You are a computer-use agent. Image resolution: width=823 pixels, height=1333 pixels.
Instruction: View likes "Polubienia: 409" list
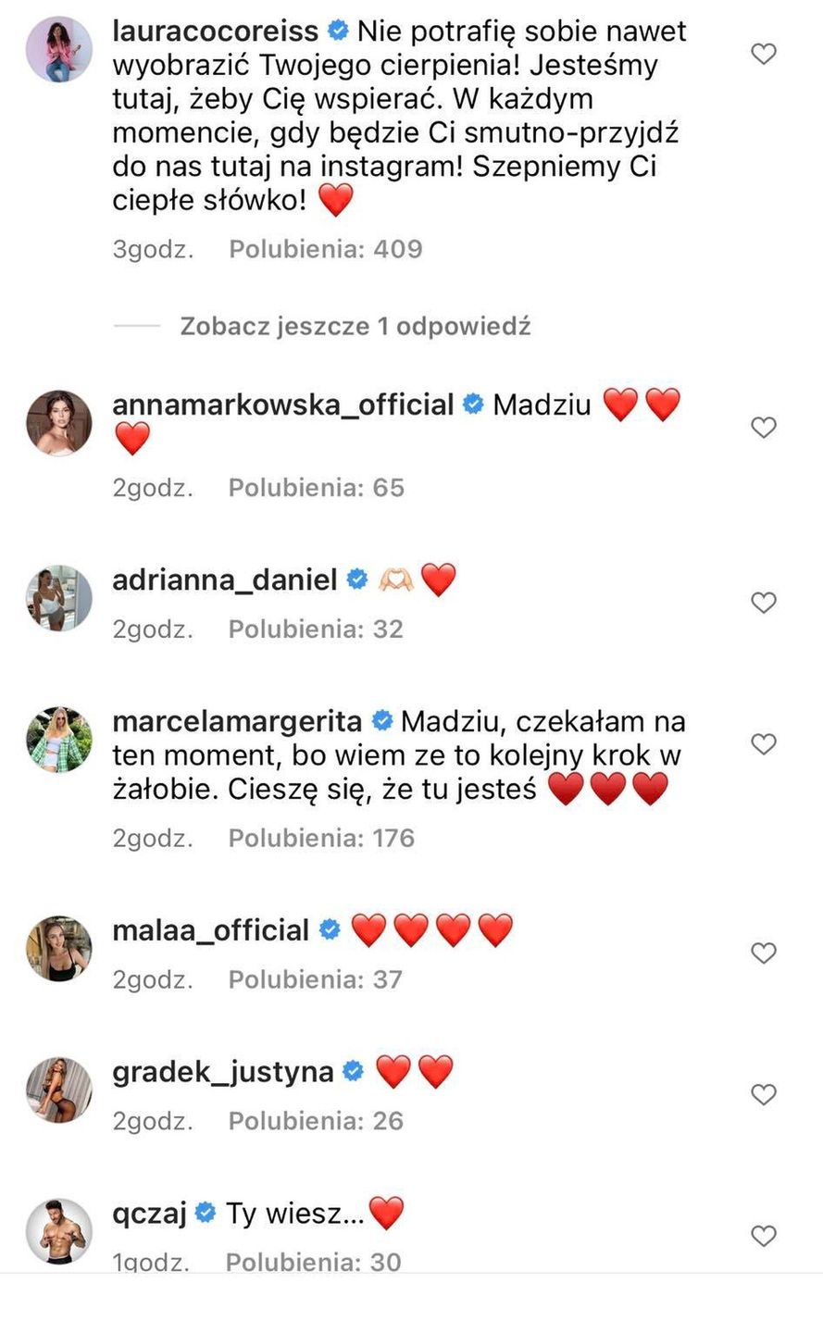coord(326,249)
